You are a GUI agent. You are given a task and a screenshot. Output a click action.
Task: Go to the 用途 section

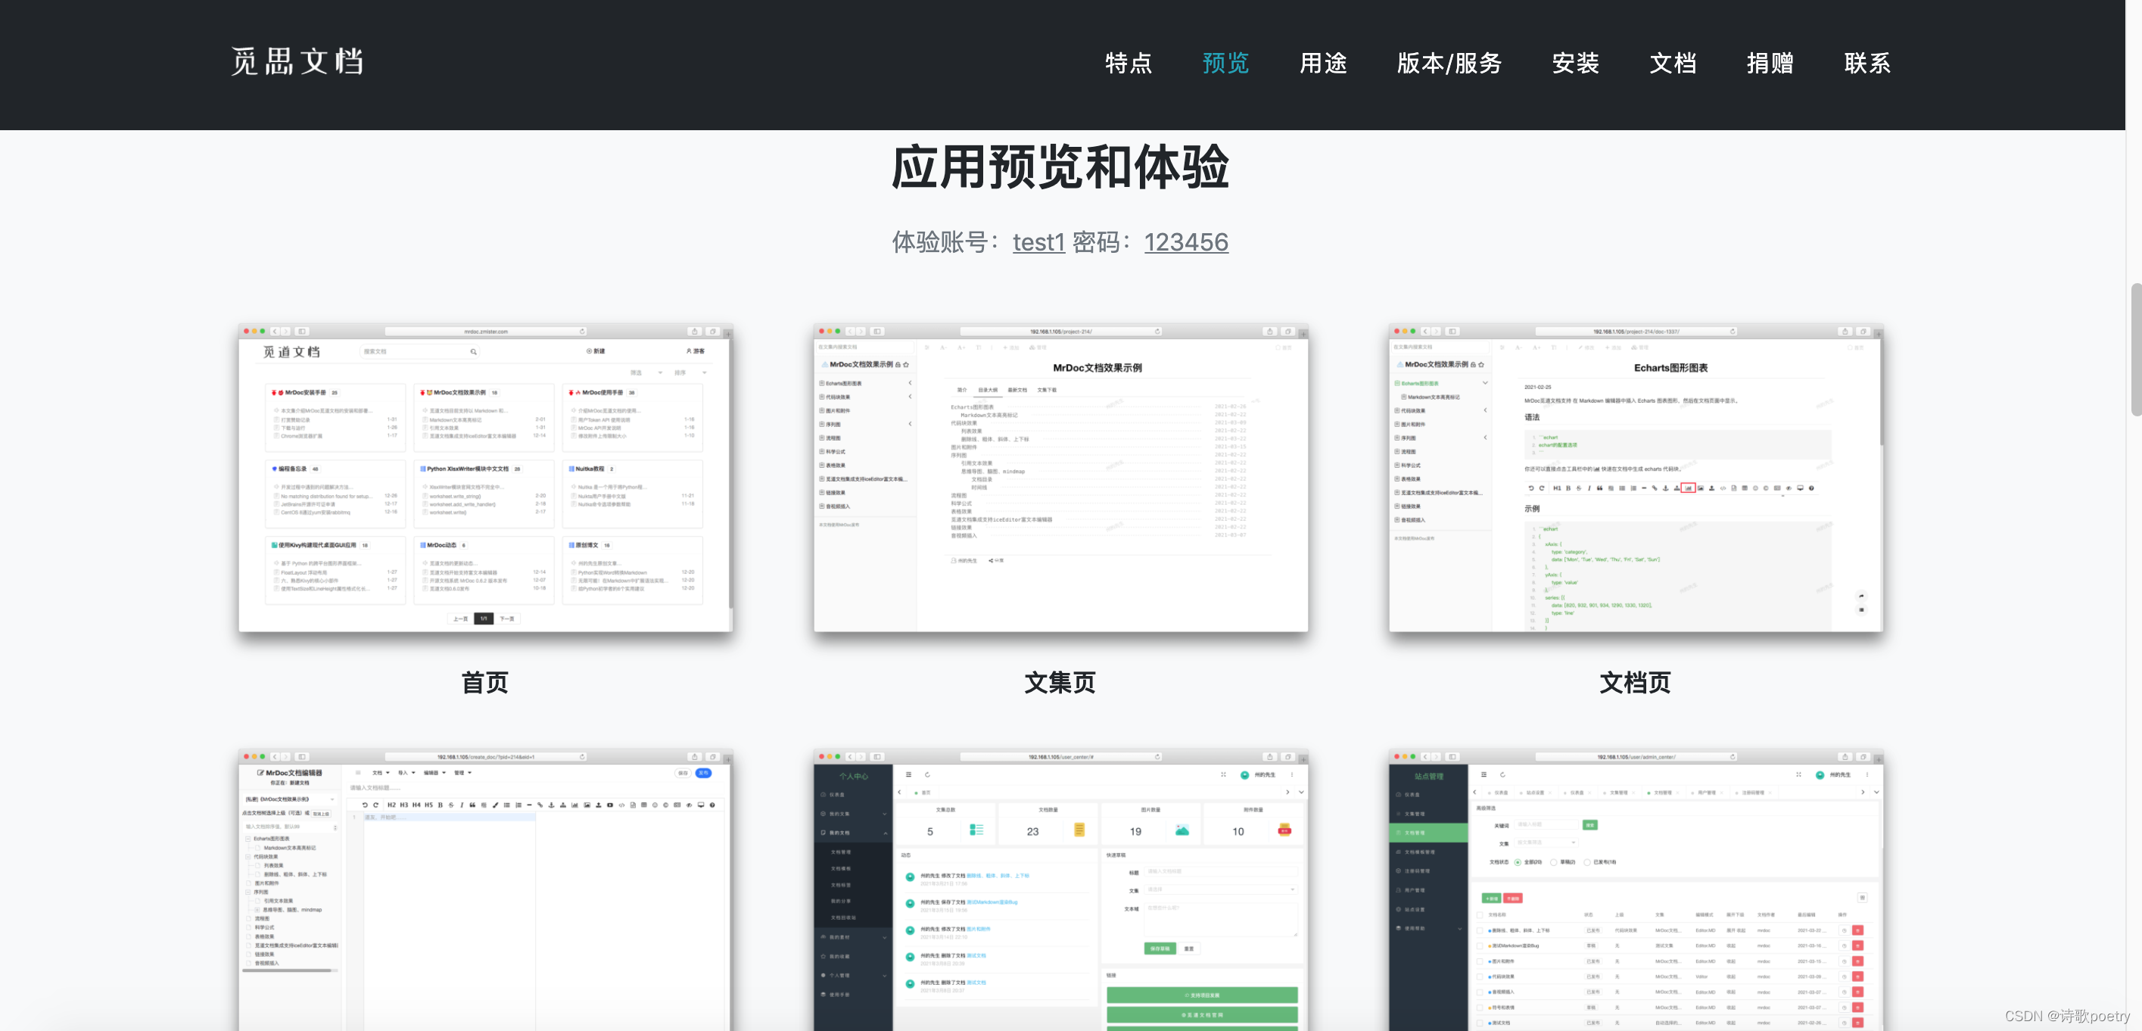(1322, 63)
